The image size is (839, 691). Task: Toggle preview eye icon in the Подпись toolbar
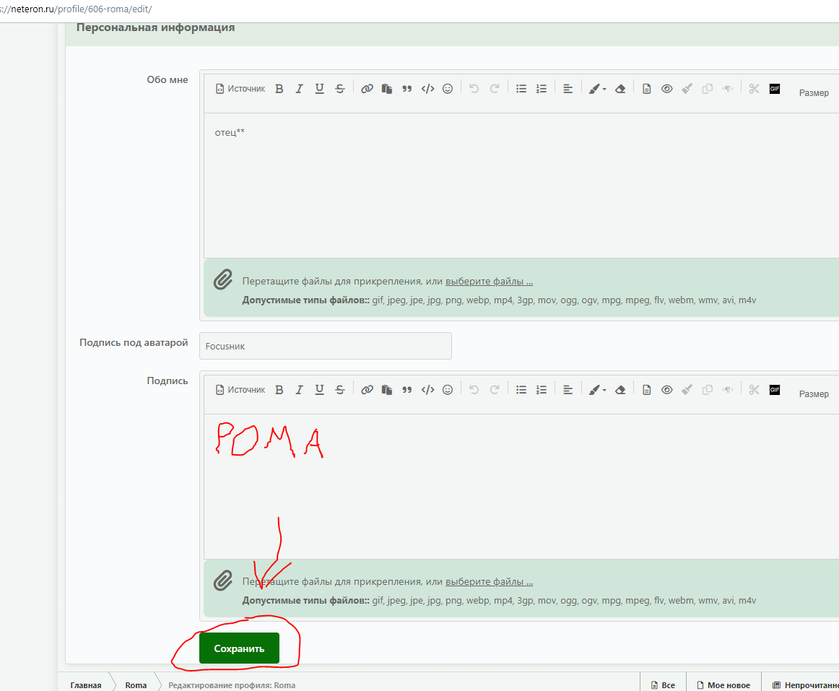tap(666, 390)
